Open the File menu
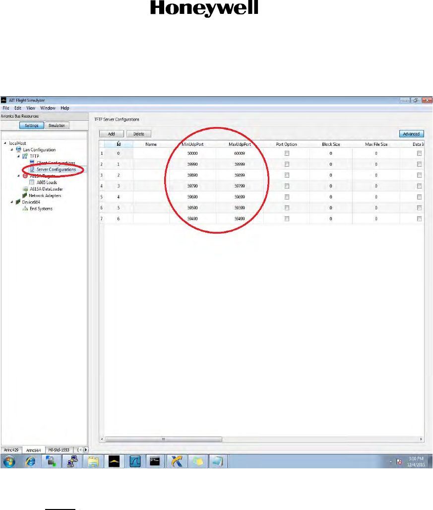 point(6,108)
